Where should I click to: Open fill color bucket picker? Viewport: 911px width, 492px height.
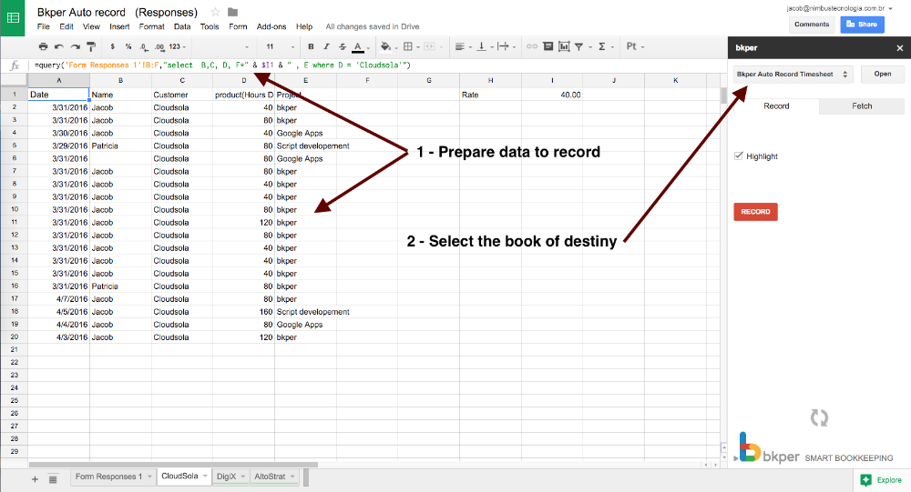(387, 46)
